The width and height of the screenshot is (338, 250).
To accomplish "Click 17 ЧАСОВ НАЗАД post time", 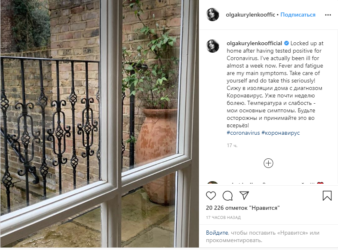I will pos(223,218).
